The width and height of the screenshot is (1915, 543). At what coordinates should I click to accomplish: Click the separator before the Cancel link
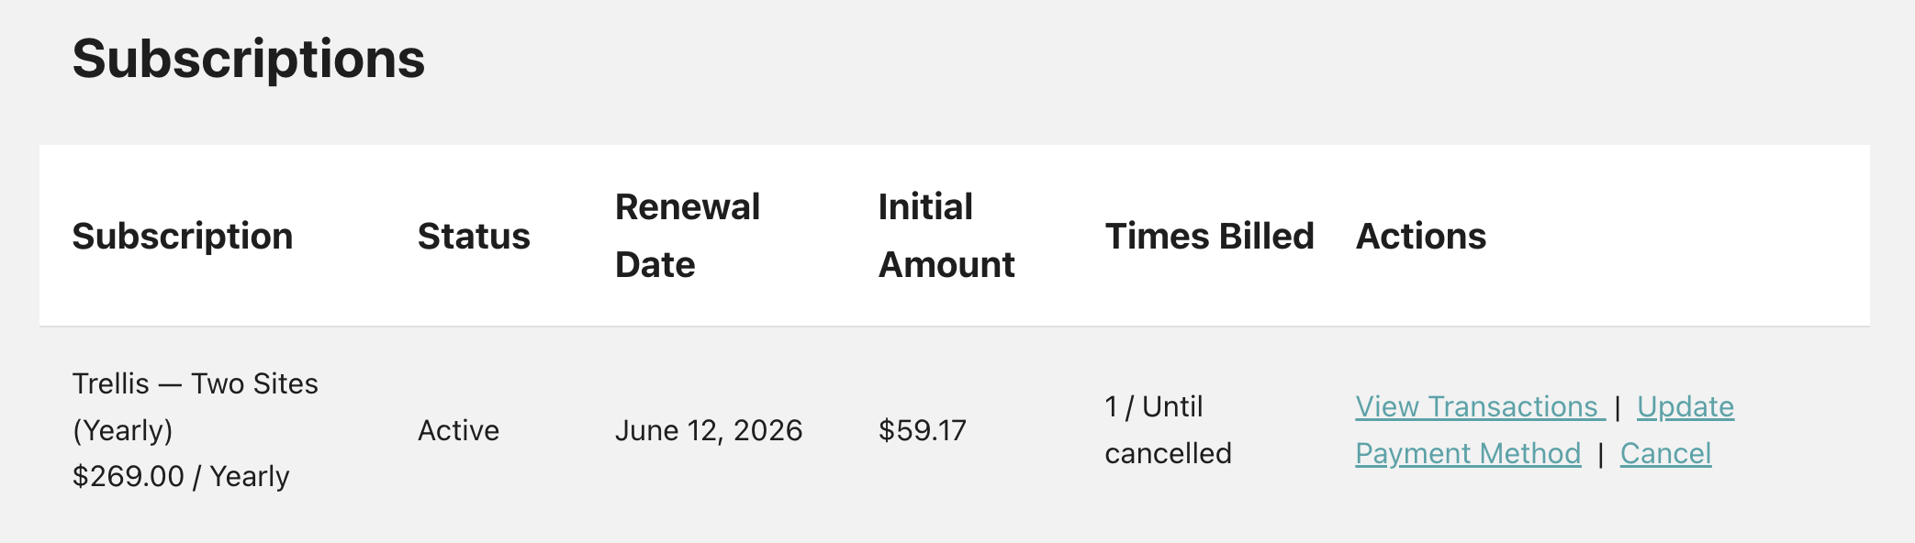point(1600,454)
